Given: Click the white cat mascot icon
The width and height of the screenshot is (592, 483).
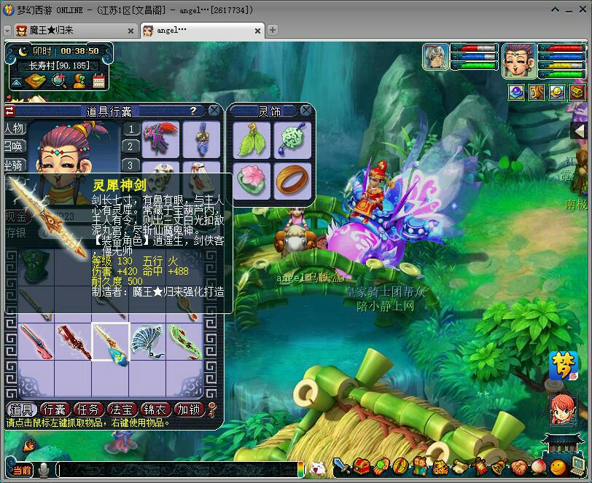Looking at the screenshot, I should (x=318, y=468).
